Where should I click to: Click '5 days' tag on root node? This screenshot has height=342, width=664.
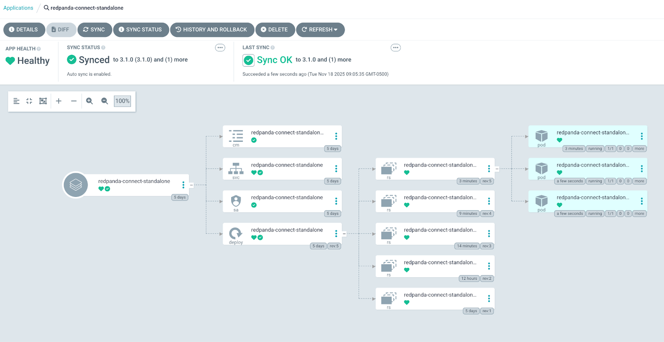[180, 198]
